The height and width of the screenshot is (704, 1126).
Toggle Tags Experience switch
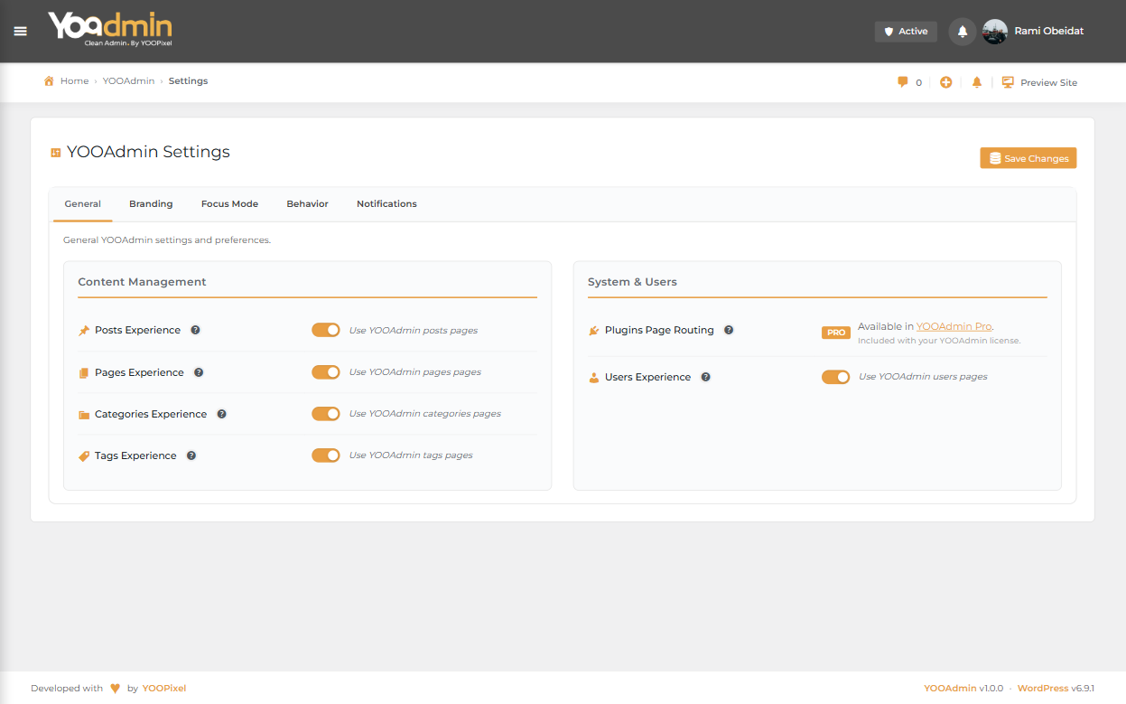(x=326, y=455)
